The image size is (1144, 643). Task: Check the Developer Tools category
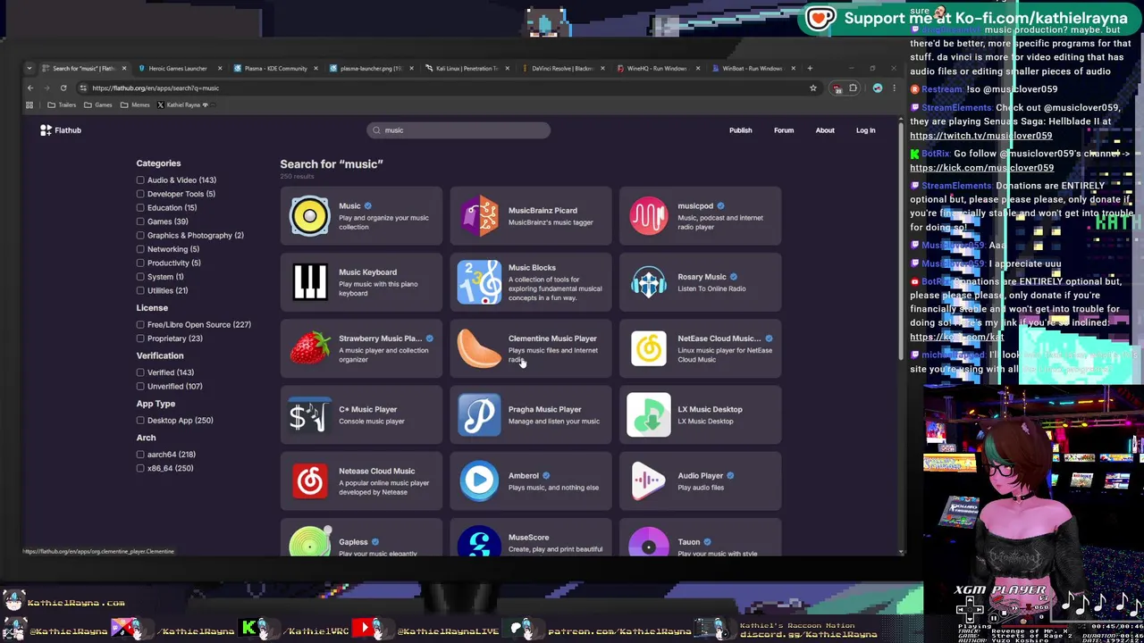pos(140,194)
